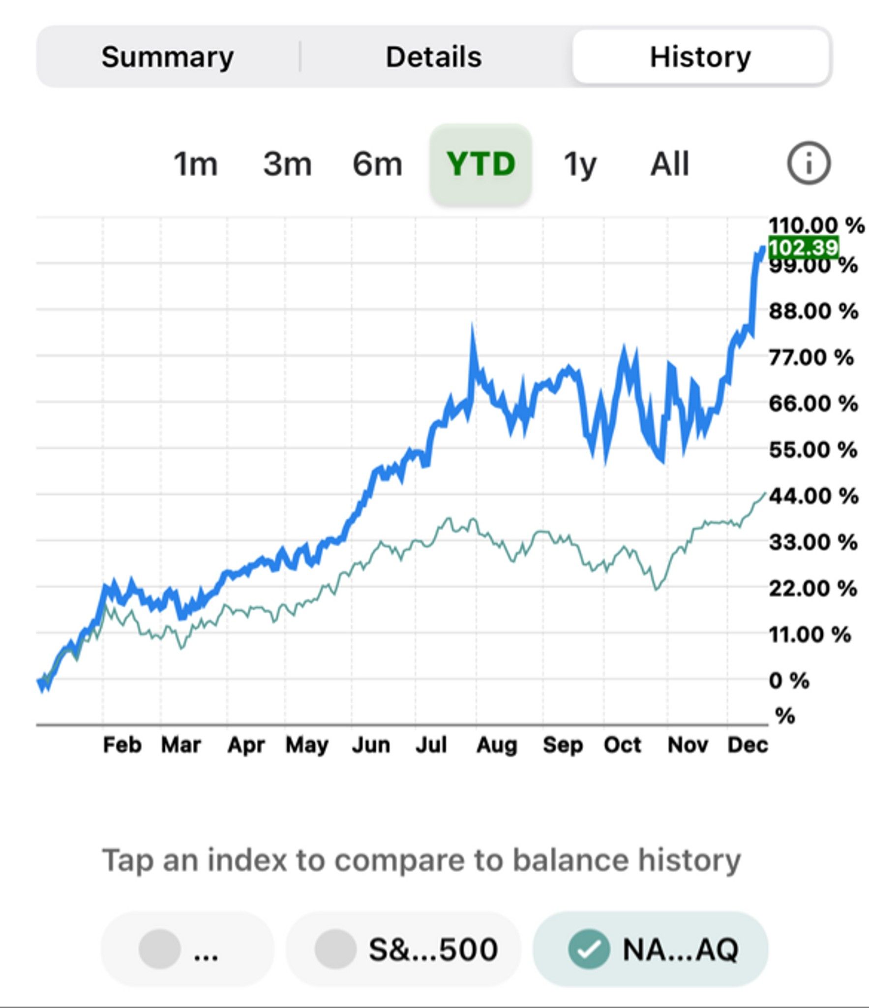
Task: Show All time history range
Action: tap(670, 164)
